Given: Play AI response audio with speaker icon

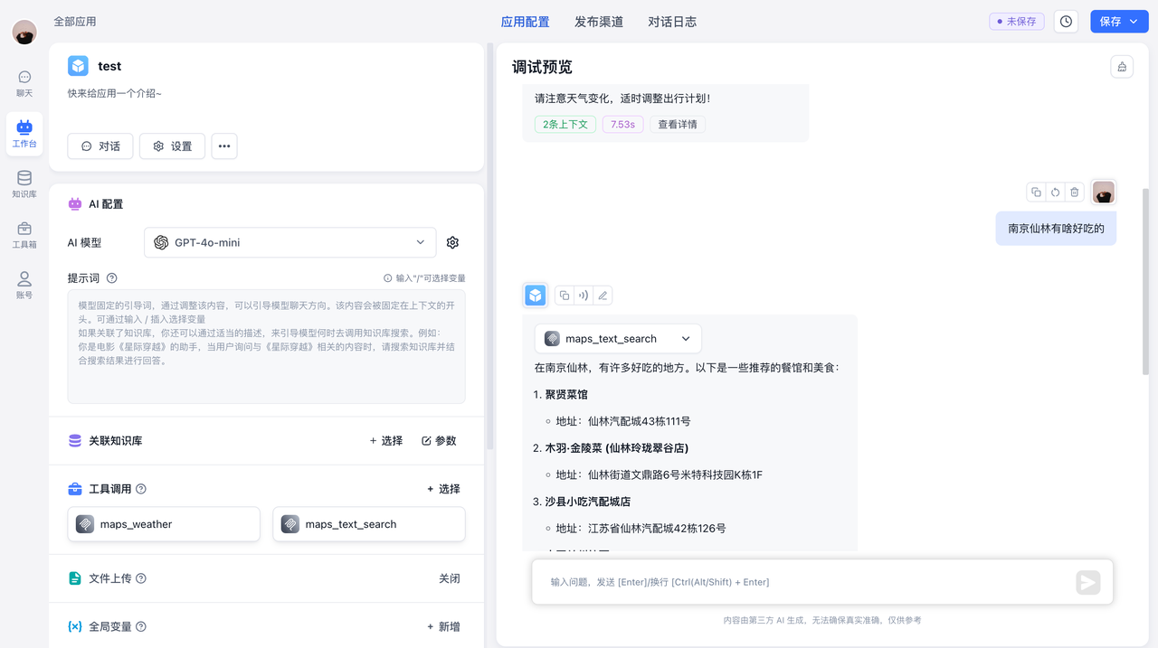Looking at the screenshot, I should 584,296.
